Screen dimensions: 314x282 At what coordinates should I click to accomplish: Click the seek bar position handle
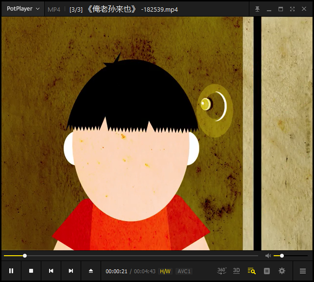[x=25, y=256]
